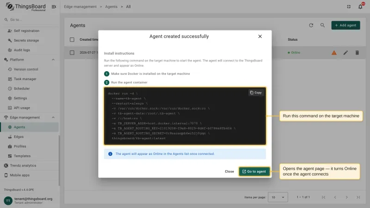Click the ThingsBoard logo

tap(25, 6)
